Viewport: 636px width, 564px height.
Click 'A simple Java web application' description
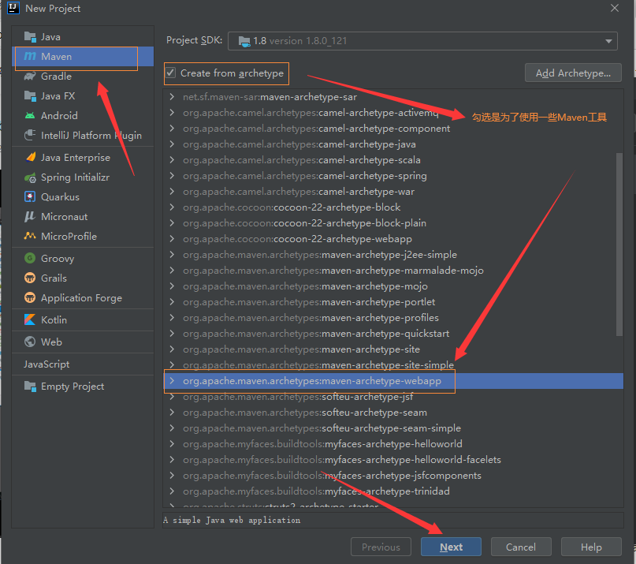pos(232,520)
